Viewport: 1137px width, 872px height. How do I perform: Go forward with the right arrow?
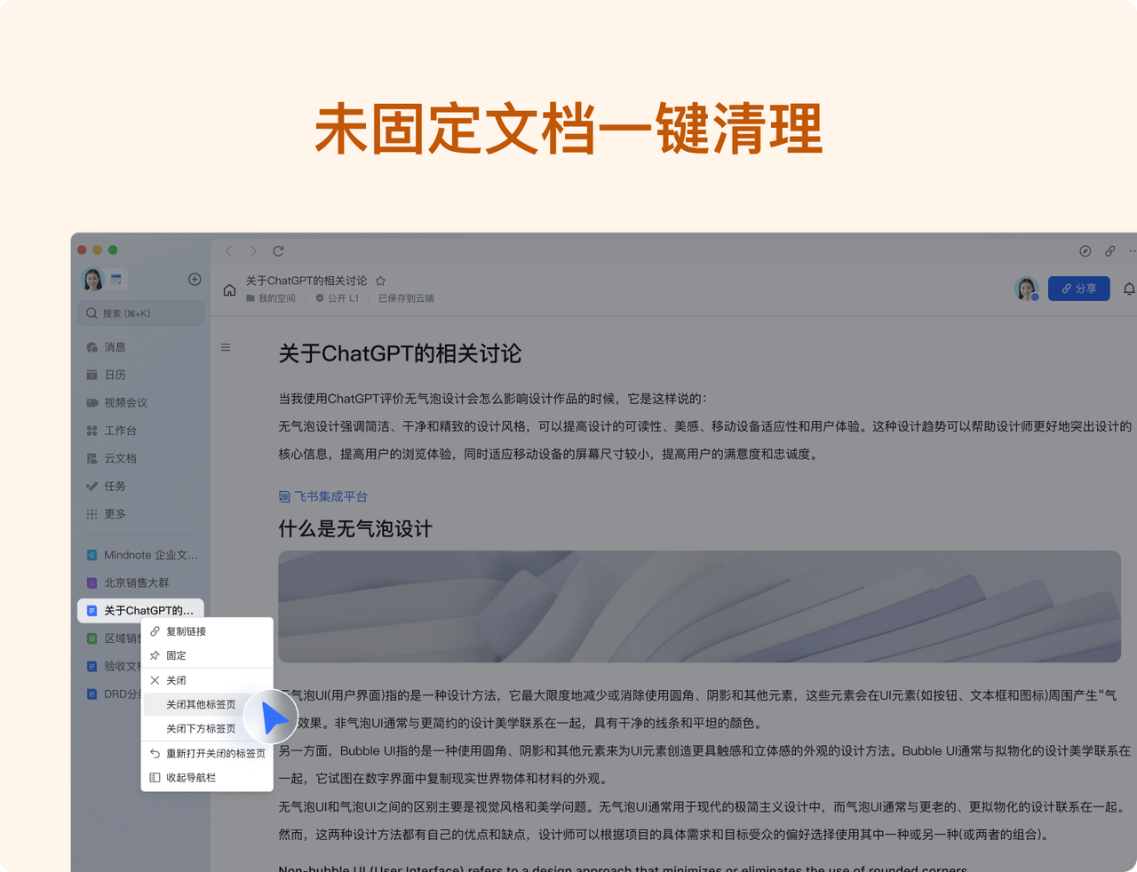(253, 251)
